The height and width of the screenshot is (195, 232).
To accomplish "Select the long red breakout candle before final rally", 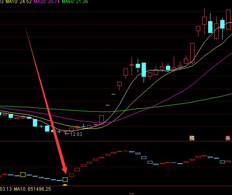I will 192,53.
